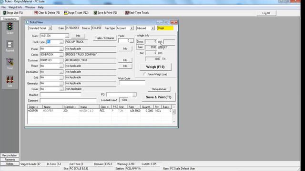Select the Void sidebar icon

(10, 64)
